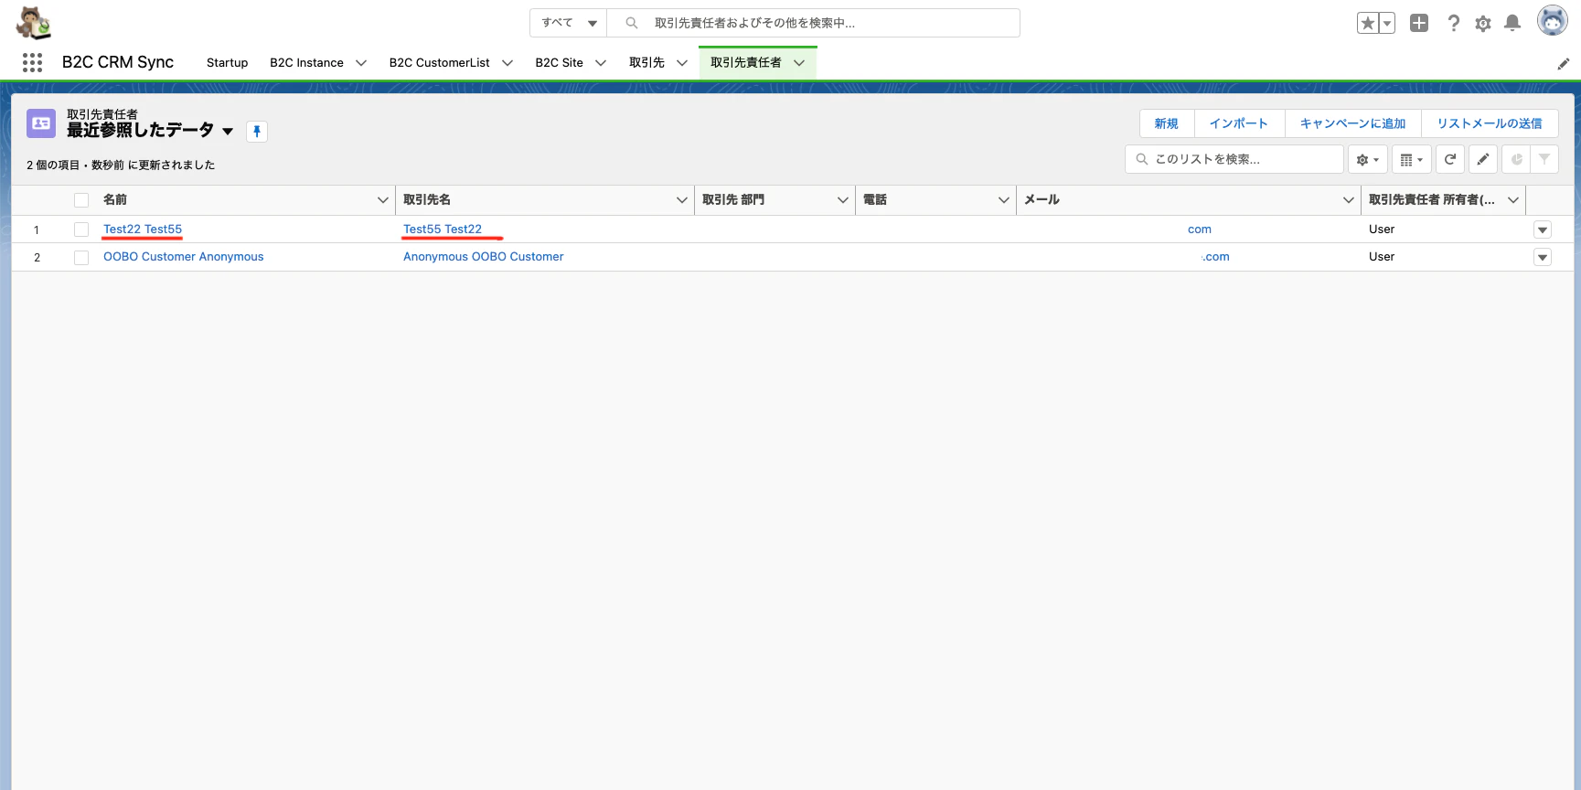Image resolution: width=1581 pixels, height=790 pixels.
Task: Open the 取引先名 column menu chevron
Action: coord(682,200)
